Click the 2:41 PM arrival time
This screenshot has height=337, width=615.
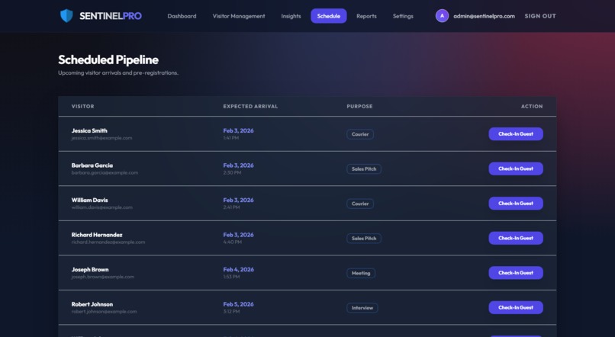tap(231, 207)
